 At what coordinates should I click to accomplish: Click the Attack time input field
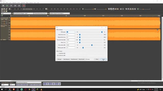pyautogui.click(x=71, y=35)
